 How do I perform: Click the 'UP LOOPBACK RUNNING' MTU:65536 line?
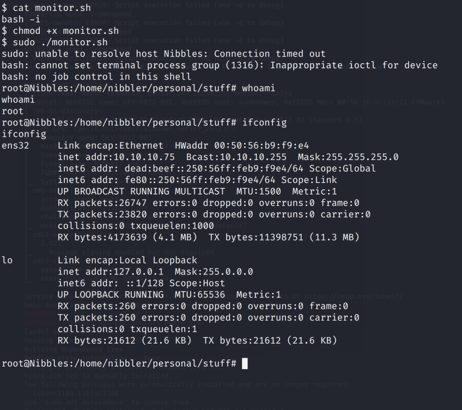169,295
